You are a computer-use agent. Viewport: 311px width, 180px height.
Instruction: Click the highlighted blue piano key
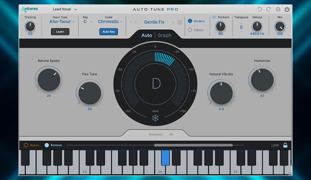coord(166,158)
